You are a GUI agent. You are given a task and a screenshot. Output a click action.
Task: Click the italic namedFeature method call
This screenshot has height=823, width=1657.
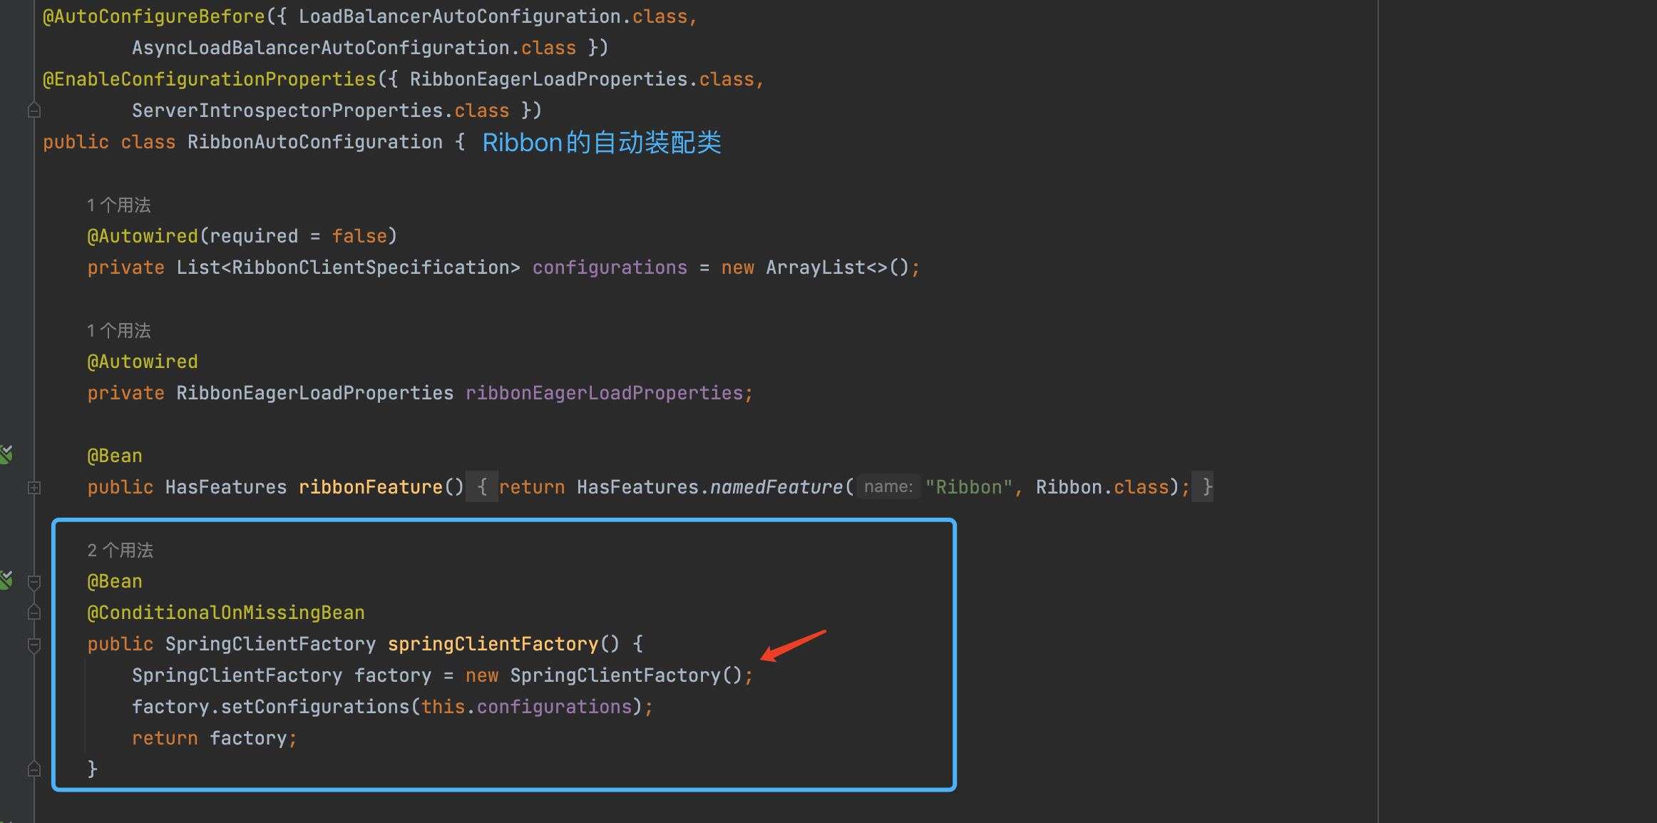tap(776, 487)
